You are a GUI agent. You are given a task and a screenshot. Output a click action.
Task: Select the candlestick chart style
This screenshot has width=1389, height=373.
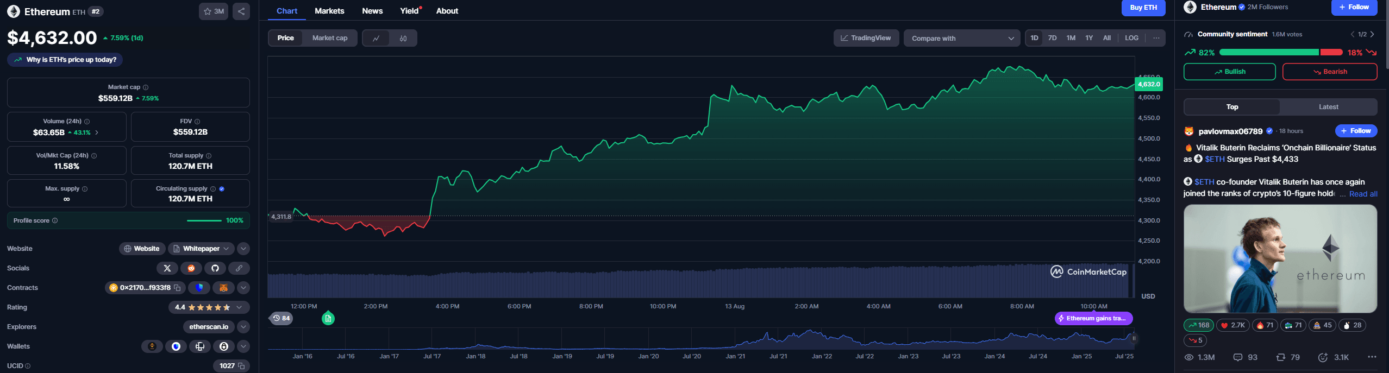(x=403, y=38)
